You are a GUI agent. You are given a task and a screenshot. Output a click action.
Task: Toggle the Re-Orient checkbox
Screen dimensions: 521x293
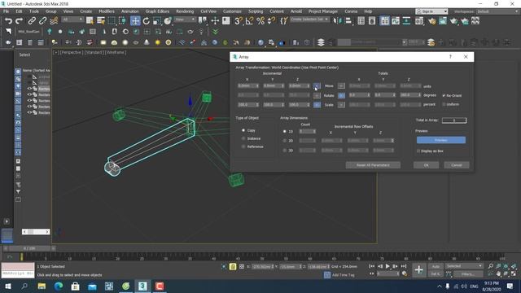(x=444, y=95)
